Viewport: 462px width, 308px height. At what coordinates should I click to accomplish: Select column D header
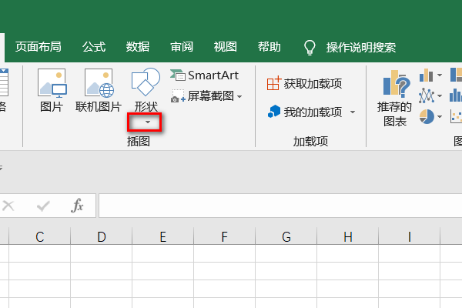(102, 236)
